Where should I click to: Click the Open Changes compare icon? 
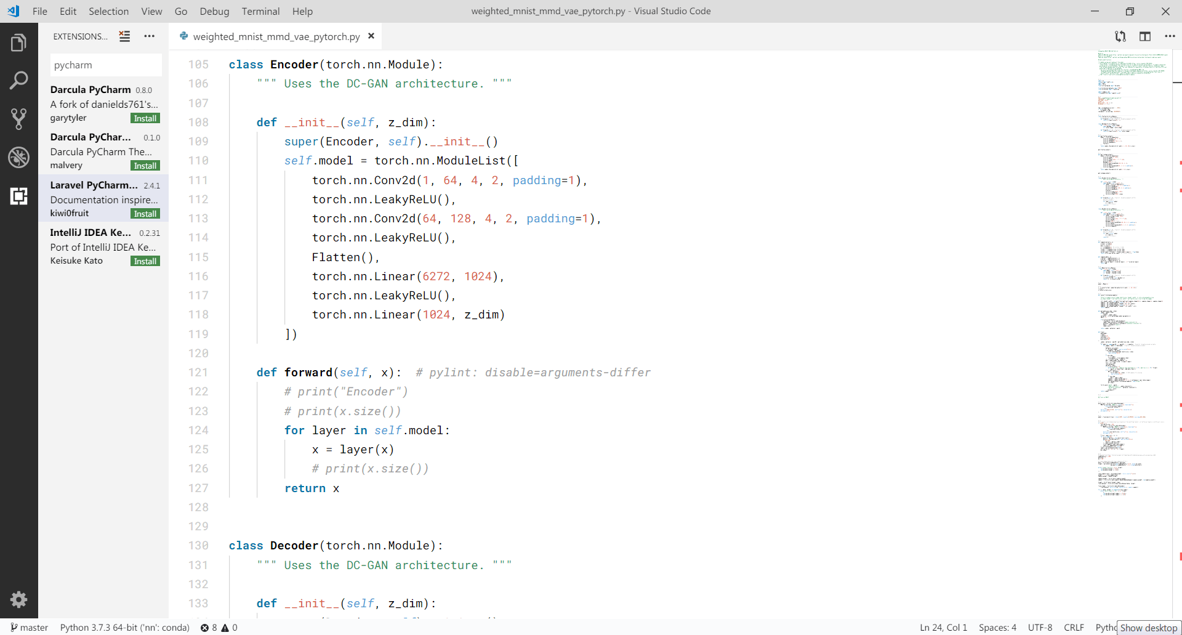pyautogui.click(x=1120, y=36)
